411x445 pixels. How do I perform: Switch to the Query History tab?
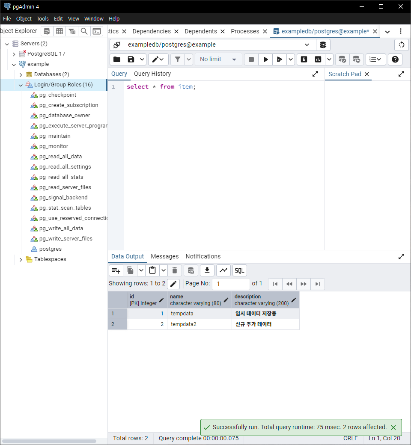click(152, 74)
